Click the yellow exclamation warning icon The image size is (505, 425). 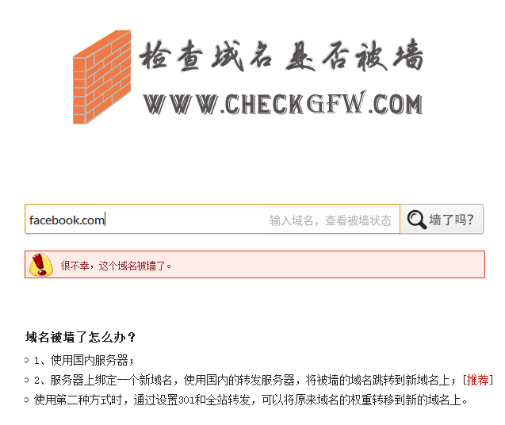pyautogui.click(x=41, y=265)
